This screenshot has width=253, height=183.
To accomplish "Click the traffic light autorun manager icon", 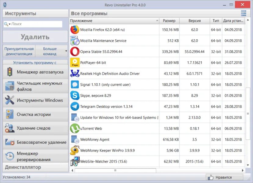I will [10, 72].
